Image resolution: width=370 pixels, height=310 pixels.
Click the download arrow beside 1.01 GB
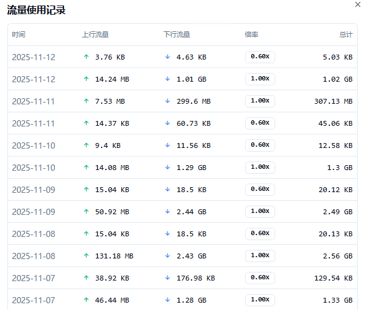coord(167,79)
